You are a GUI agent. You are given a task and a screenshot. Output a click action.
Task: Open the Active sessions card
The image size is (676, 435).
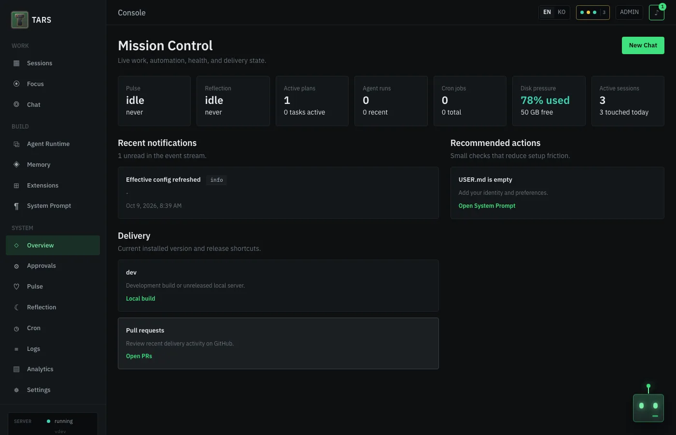[x=628, y=101]
